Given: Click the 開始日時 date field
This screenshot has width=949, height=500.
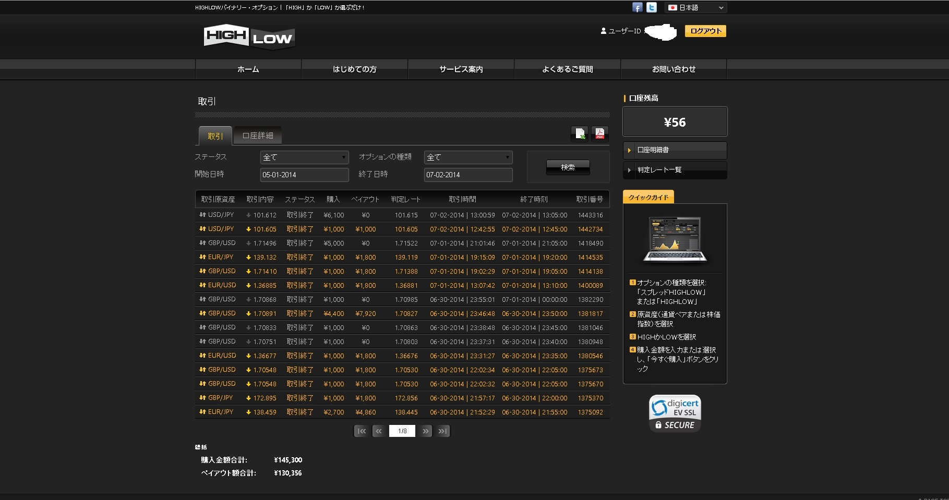Looking at the screenshot, I should point(304,175).
